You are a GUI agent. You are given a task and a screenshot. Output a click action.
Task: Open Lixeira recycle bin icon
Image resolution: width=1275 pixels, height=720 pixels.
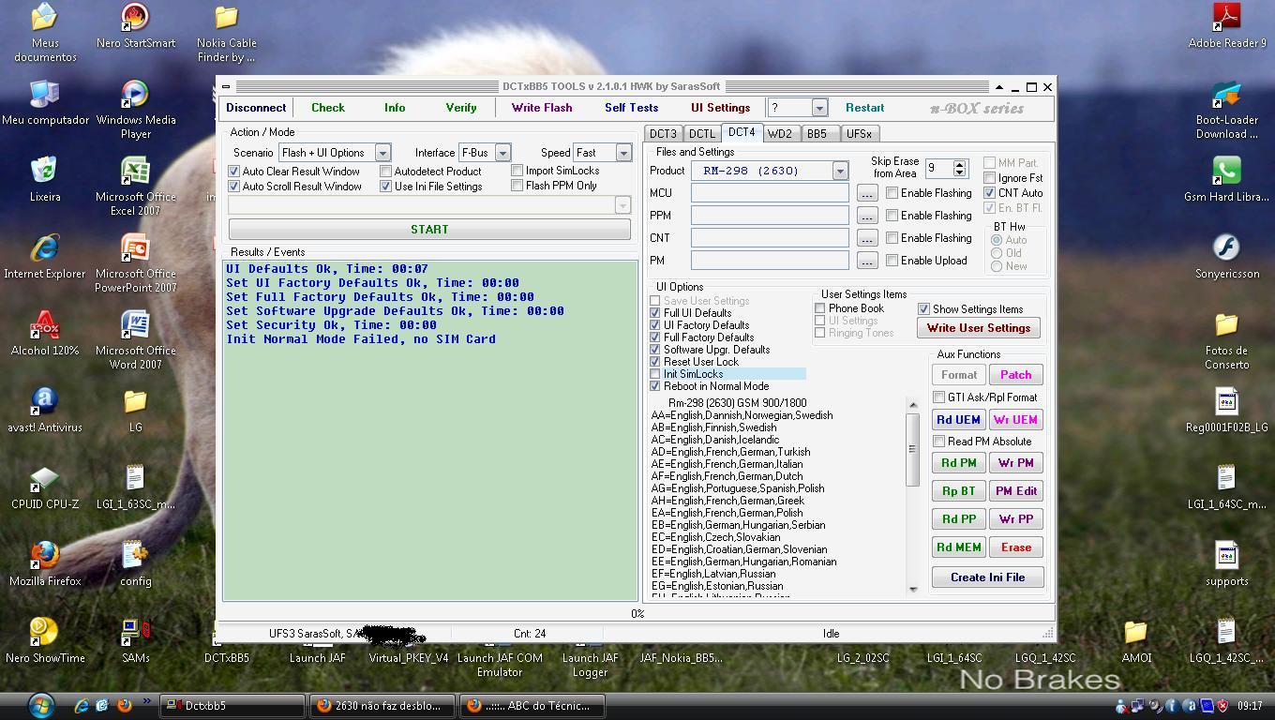click(x=45, y=179)
